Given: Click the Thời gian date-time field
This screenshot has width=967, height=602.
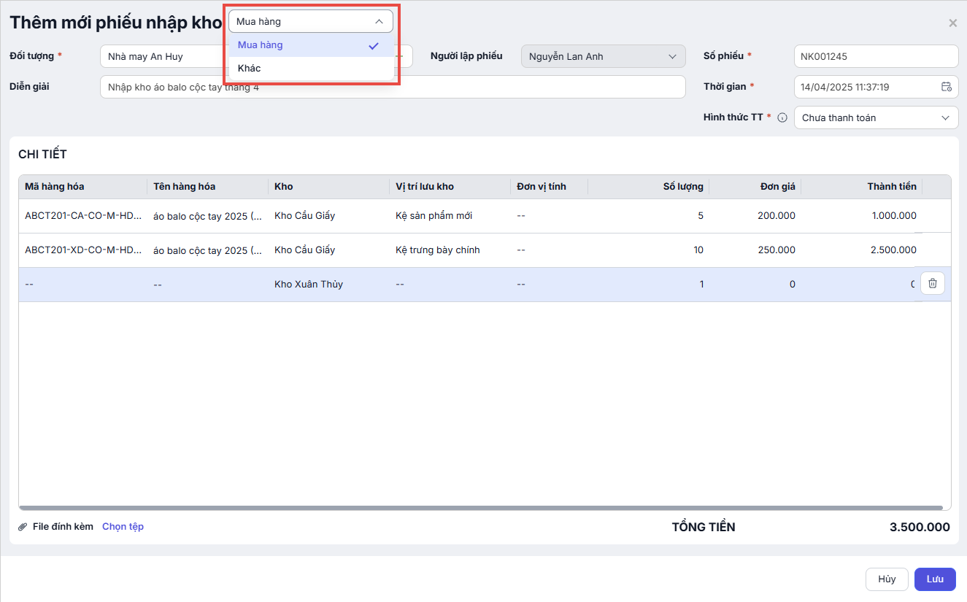Looking at the screenshot, I should (876, 87).
